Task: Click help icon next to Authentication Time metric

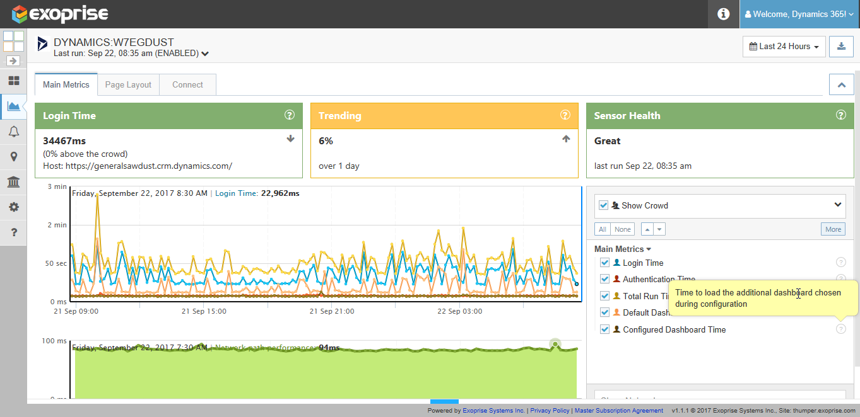Action: tap(840, 278)
